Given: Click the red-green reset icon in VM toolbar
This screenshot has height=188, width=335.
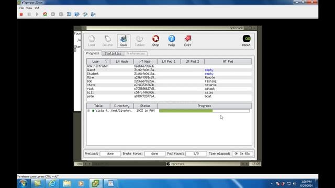Looking at the screenshot, I should (45, 14).
